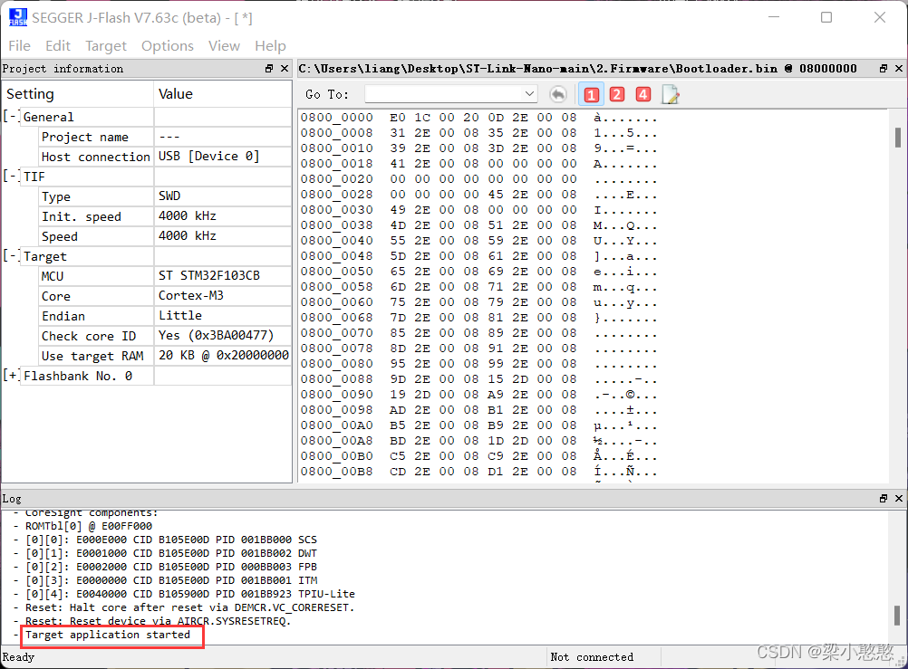Click the Go To address input field

(443, 94)
